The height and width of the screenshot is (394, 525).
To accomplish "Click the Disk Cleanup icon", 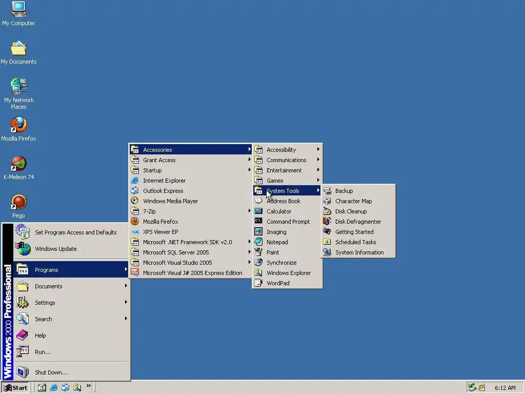I will [x=327, y=211].
